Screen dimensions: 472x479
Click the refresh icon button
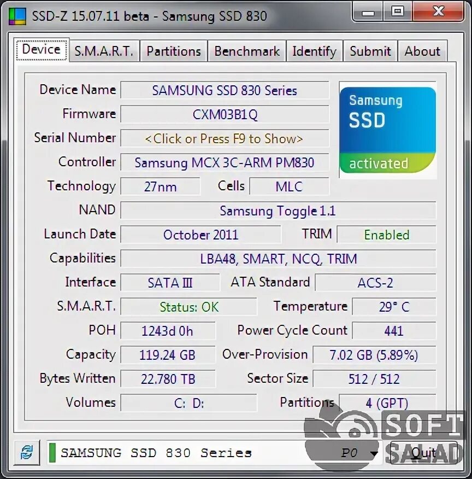[x=27, y=452]
